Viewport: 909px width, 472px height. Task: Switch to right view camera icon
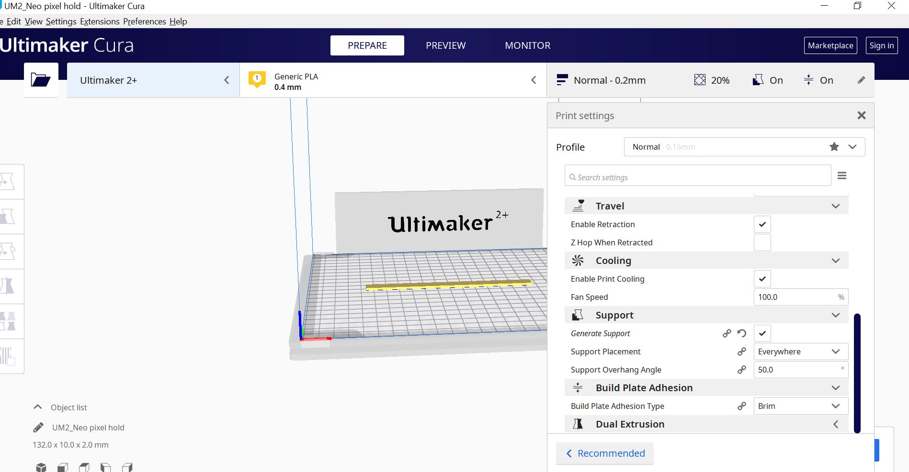(x=127, y=467)
